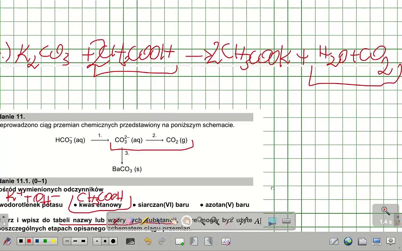This screenshot has width=402, height=251.
Task: Show the desktop mode
Action: click(377, 241)
